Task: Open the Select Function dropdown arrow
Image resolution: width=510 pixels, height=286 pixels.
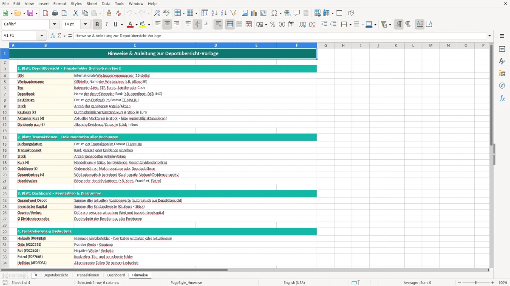Action: 65,36
